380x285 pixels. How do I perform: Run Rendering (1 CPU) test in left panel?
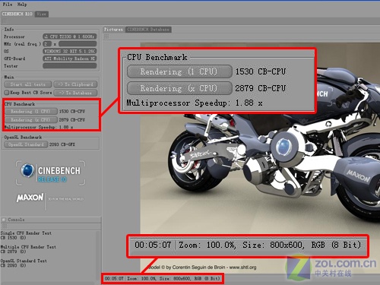point(30,112)
